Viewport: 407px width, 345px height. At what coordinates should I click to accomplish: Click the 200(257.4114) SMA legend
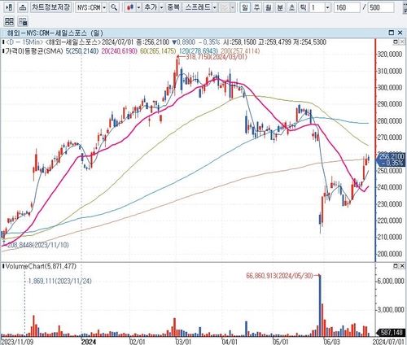point(240,51)
